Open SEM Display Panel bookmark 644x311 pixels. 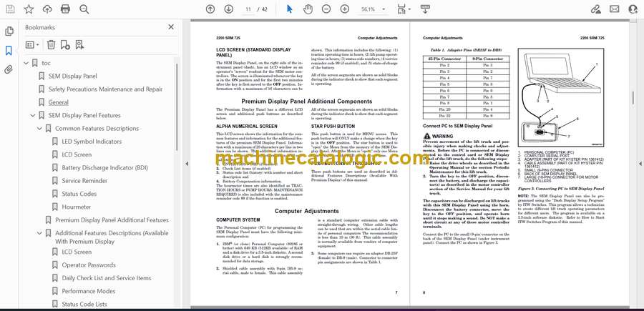click(73, 76)
